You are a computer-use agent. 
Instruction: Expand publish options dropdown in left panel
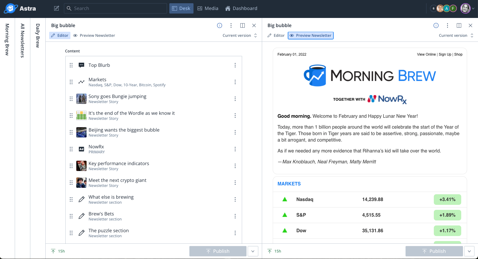pos(253,251)
